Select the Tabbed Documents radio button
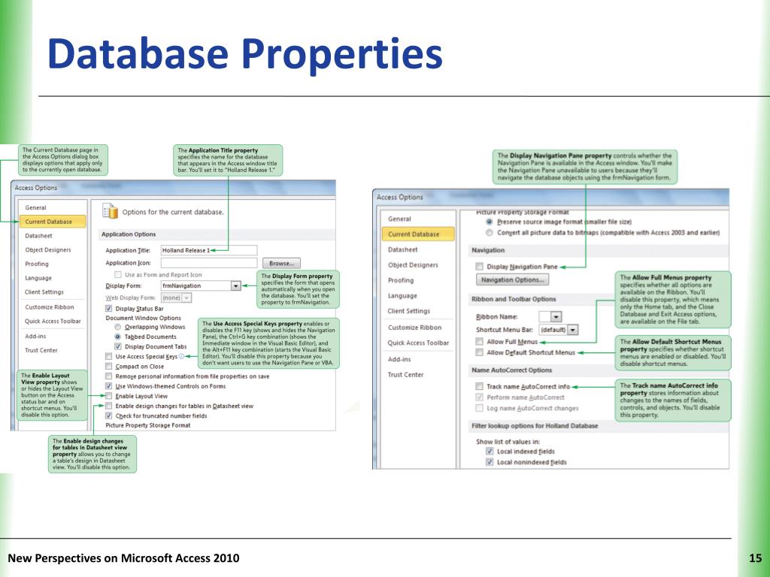 [x=118, y=337]
